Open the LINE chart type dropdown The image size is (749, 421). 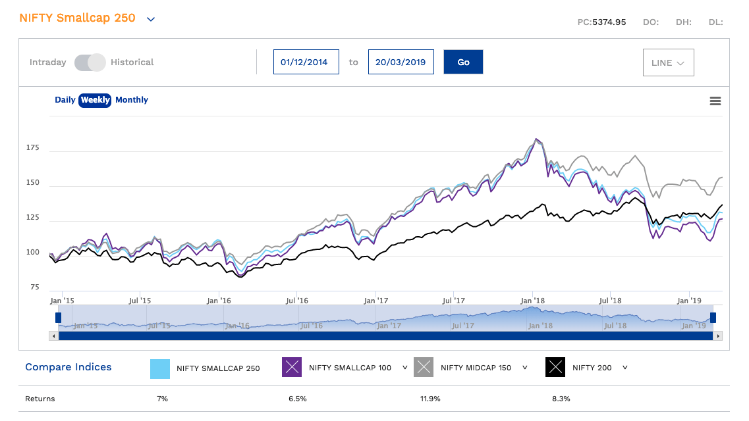668,62
